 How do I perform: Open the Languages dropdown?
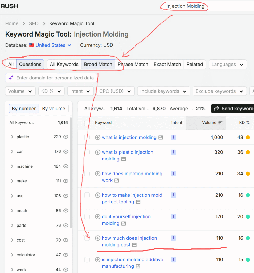pyautogui.click(x=228, y=64)
